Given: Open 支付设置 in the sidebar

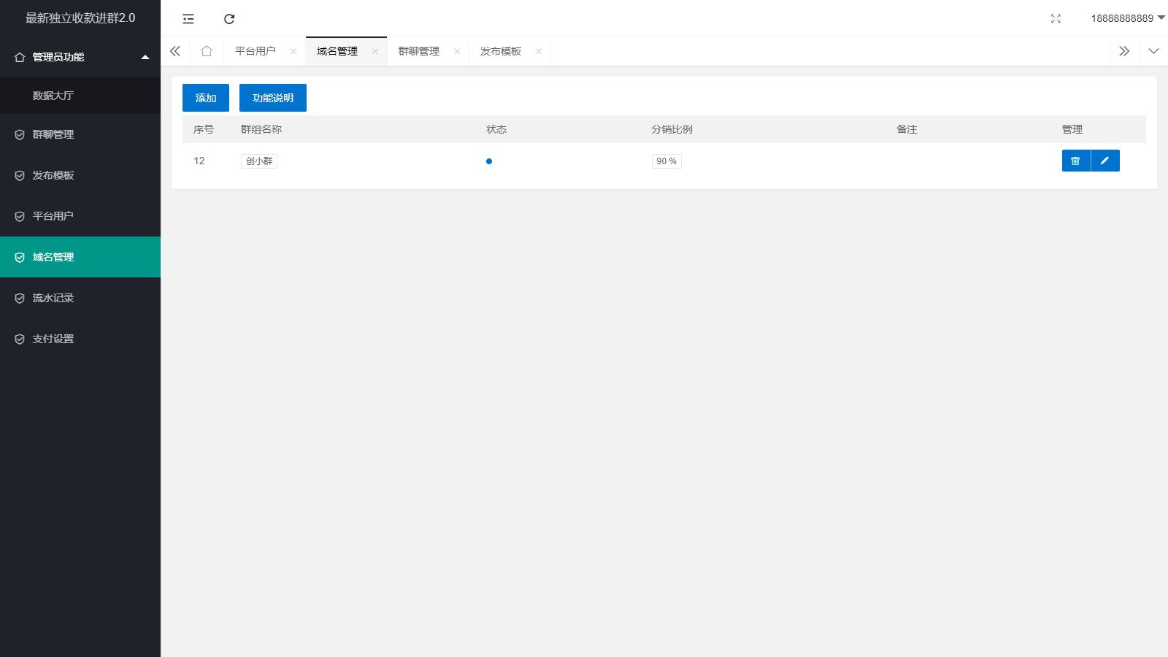Looking at the screenshot, I should [53, 339].
